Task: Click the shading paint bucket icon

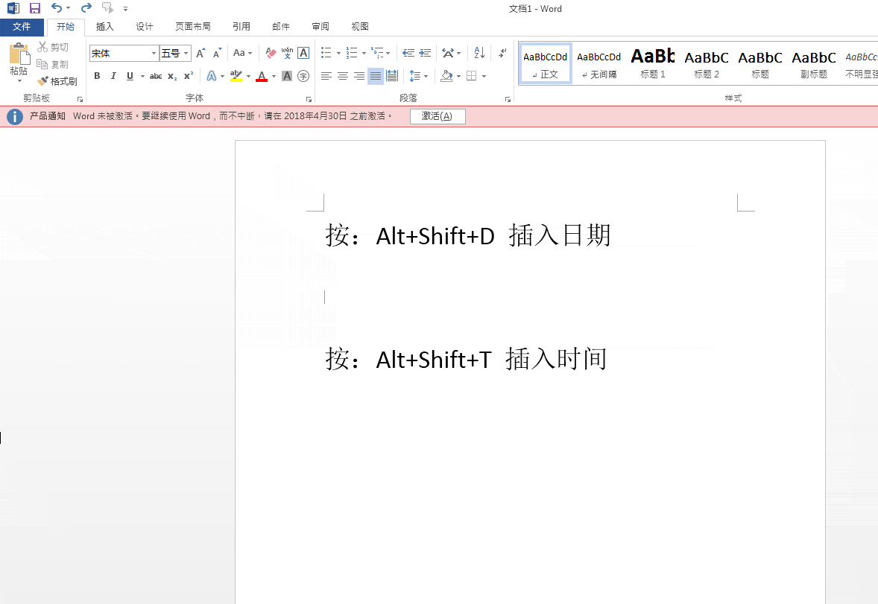Action: (446, 75)
